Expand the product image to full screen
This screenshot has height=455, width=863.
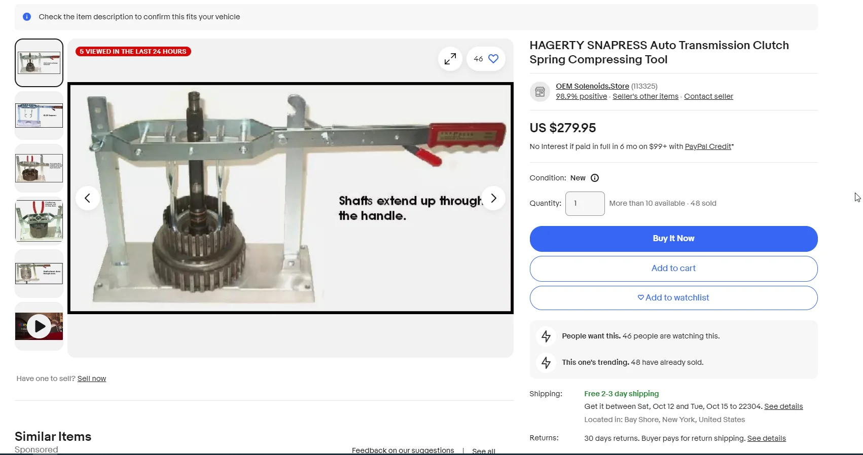tap(450, 59)
